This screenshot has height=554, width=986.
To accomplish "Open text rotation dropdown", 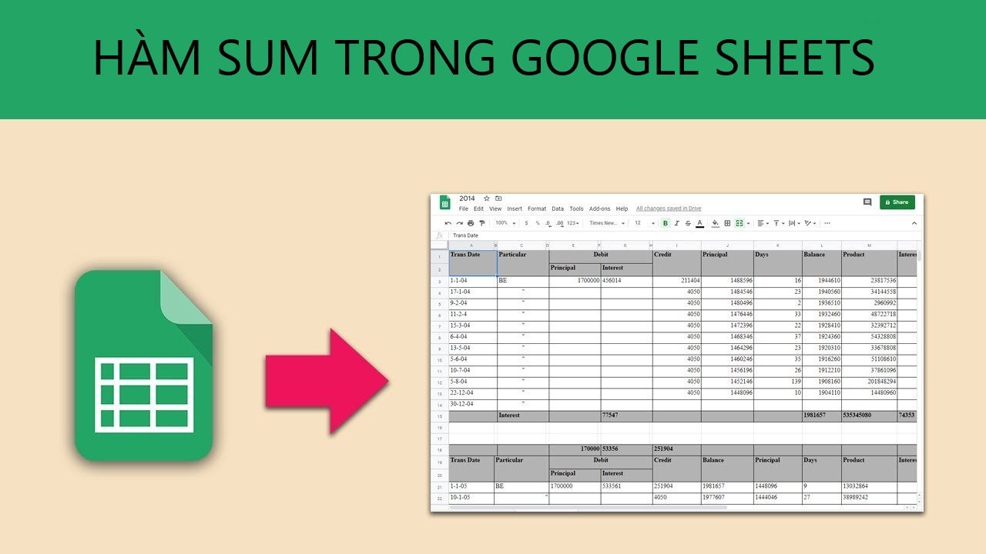I will tap(810, 223).
